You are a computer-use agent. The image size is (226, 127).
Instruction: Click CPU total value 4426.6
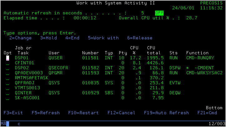pos(155,63)
